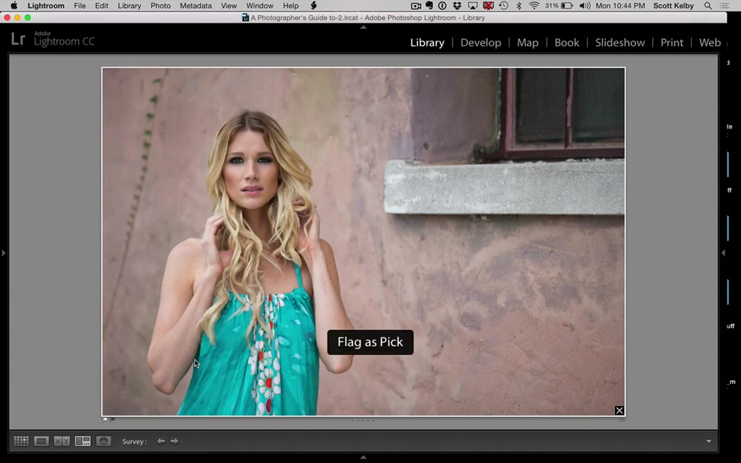Open toolbar content dropdown arrow

click(708, 441)
